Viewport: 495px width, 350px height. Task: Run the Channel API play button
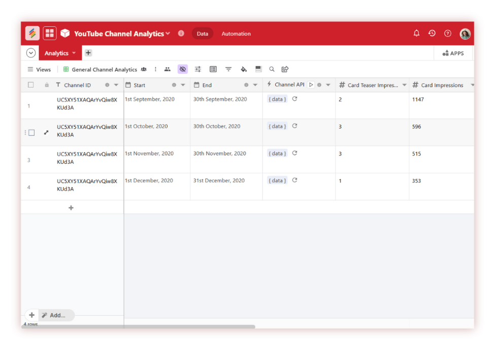click(x=311, y=85)
